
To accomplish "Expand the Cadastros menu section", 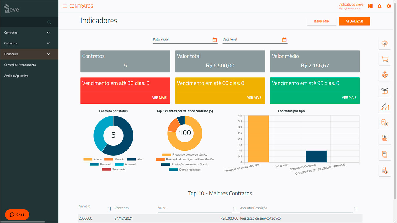I will 29,43.
